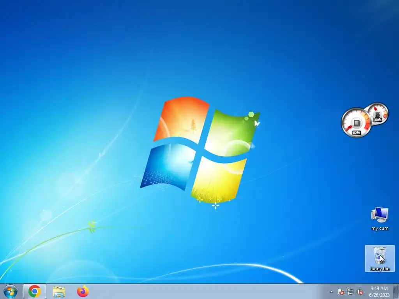Click the CPU usage gauge showing 02%
The image size is (399, 299).
pyautogui.click(x=356, y=123)
